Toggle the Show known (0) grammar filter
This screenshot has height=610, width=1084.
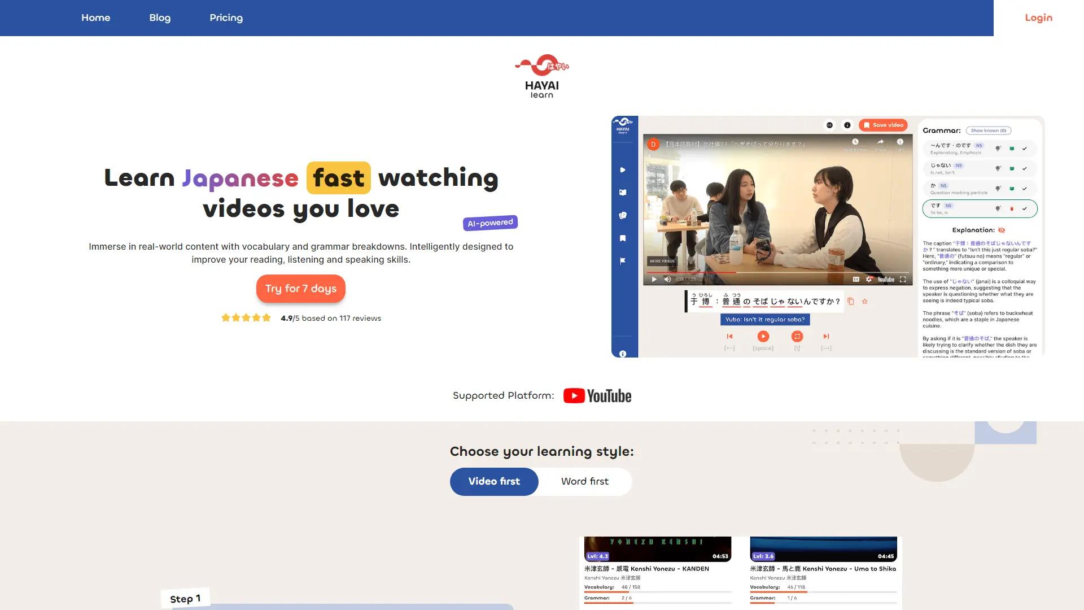click(989, 130)
